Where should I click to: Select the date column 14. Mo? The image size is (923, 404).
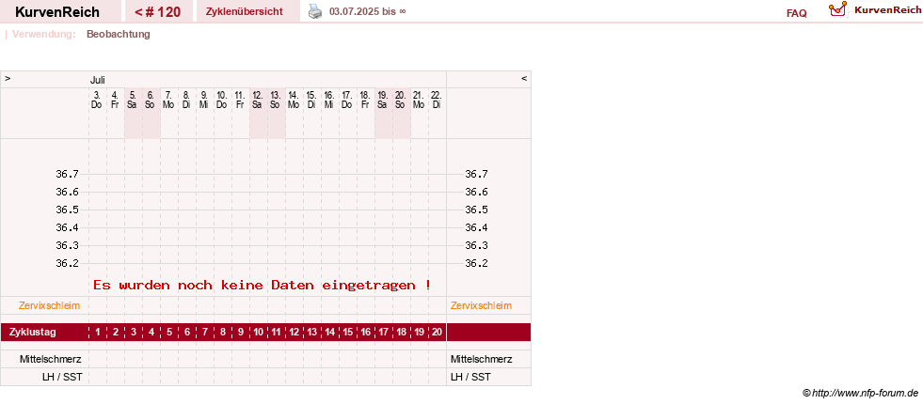coord(294,100)
